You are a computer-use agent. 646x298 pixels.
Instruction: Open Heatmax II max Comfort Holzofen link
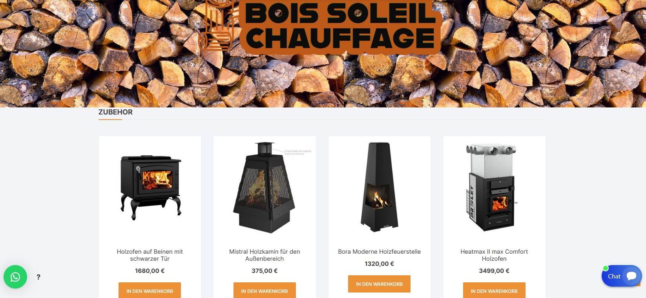click(x=494, y=255)
